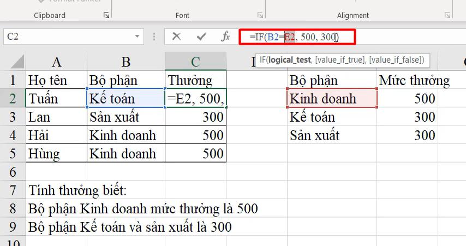Select column C header

pos(195,62)
